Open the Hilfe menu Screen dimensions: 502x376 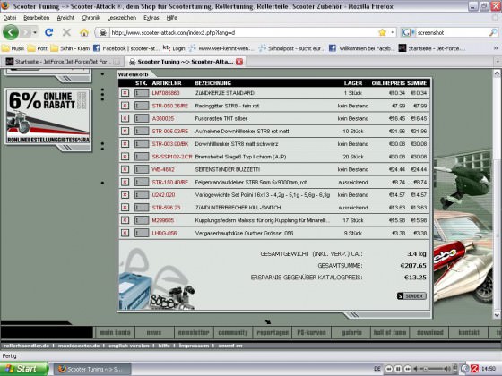pyautogui.click(x=172, y=18)
